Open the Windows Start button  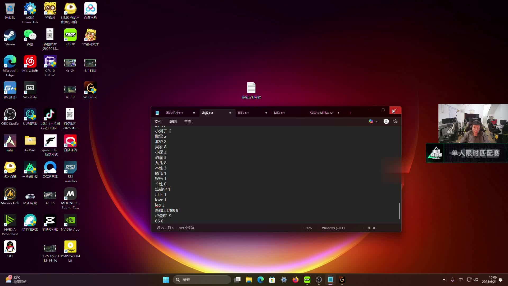pos(166,280)
